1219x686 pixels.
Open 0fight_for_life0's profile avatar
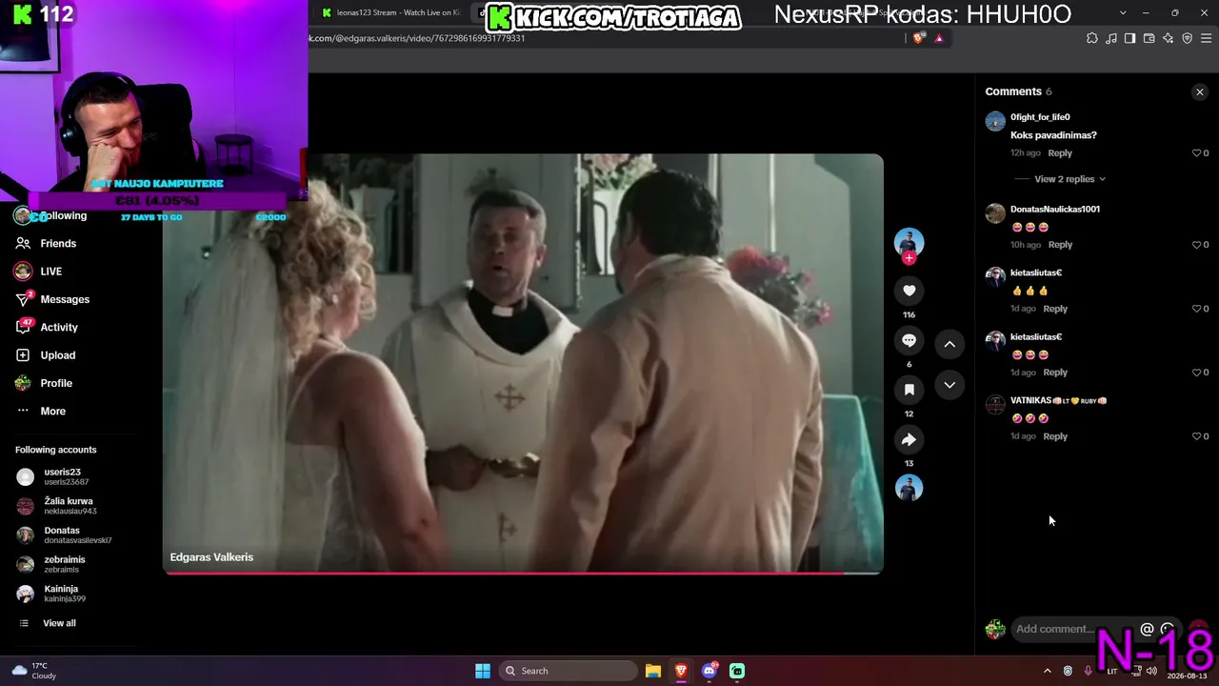pyautogui.click(x=995, y=121)
